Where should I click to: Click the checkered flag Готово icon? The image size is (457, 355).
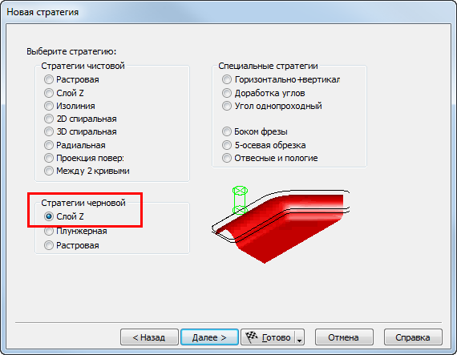point(252,337)
